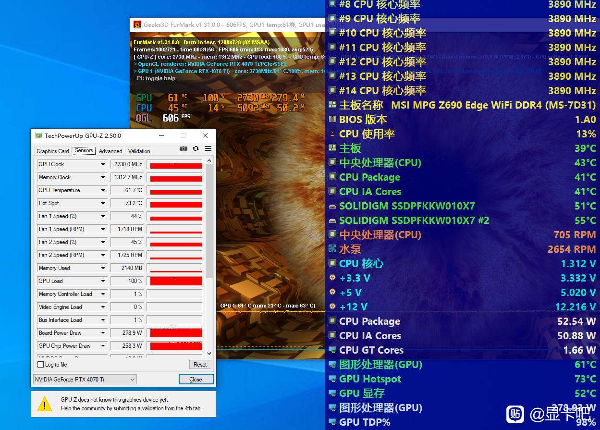The width and height of the screenshot is (600, 430).
Task: Click the voltage icon beside +12 V
Action: click(x=332, y=307)
